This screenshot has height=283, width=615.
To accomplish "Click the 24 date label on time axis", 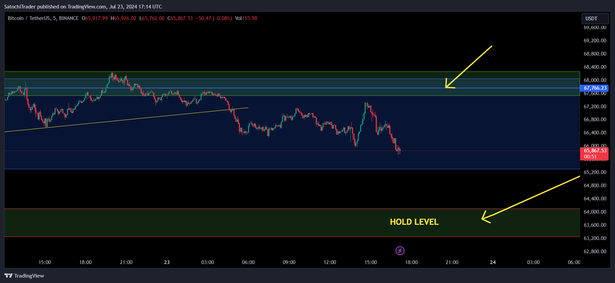I will click(493, 262).
